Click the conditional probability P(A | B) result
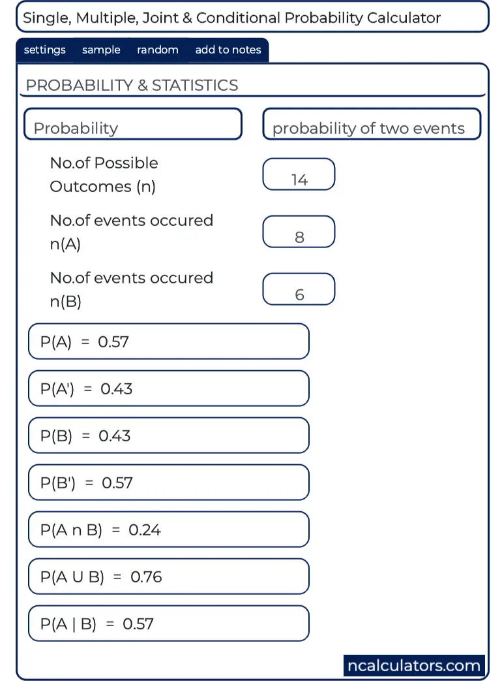Image resolution: width=502 pixels, height=681 pixels. 168,624
